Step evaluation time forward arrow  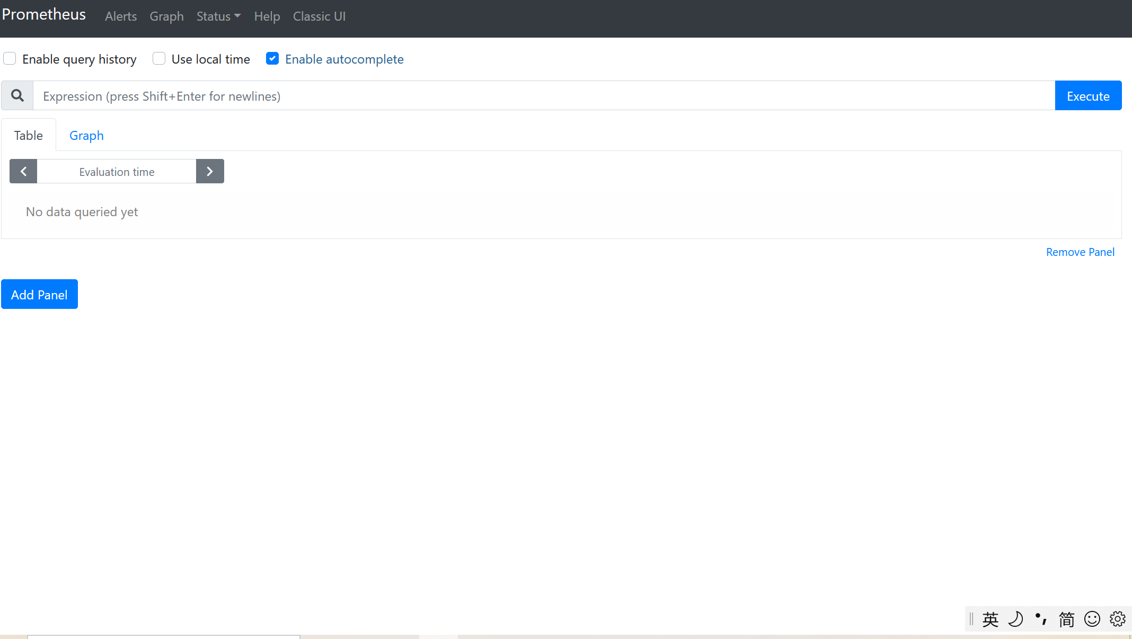[x=210, y=171]
